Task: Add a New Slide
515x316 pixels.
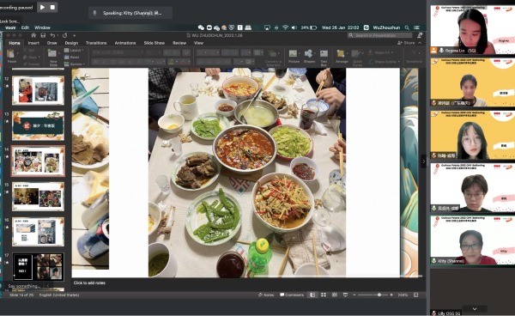Action: 53,57
